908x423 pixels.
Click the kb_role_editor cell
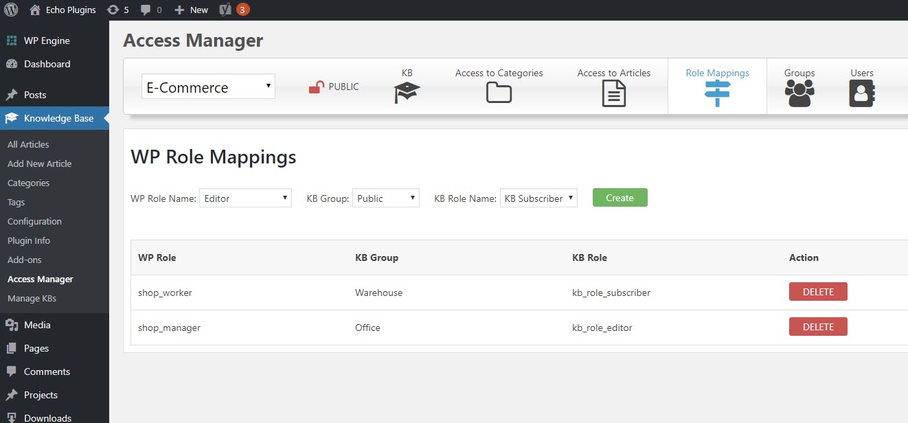(x=602, y=328)
